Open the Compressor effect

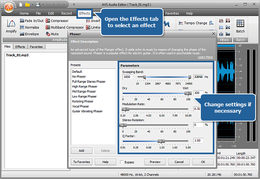tap(57, 21)
